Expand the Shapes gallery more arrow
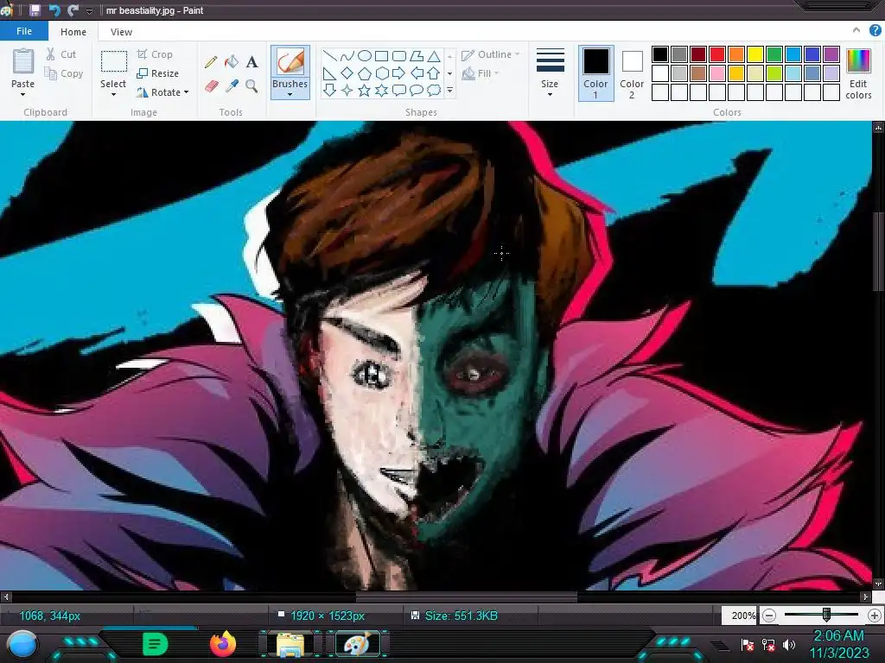885x663 pixels. pos(449,90)
